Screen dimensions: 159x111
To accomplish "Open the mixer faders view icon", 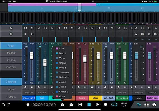I will coord(139,104).
